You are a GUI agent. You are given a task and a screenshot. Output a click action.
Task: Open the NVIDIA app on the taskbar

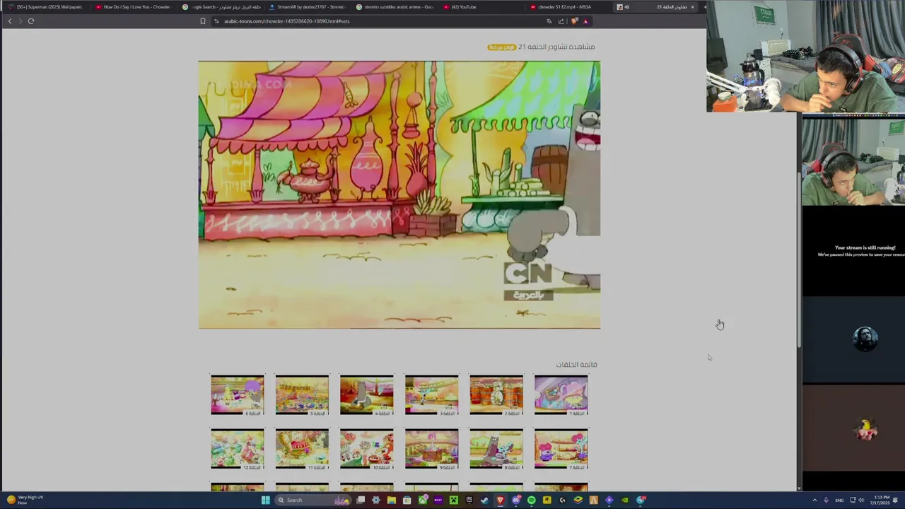(x=626, y=500)
